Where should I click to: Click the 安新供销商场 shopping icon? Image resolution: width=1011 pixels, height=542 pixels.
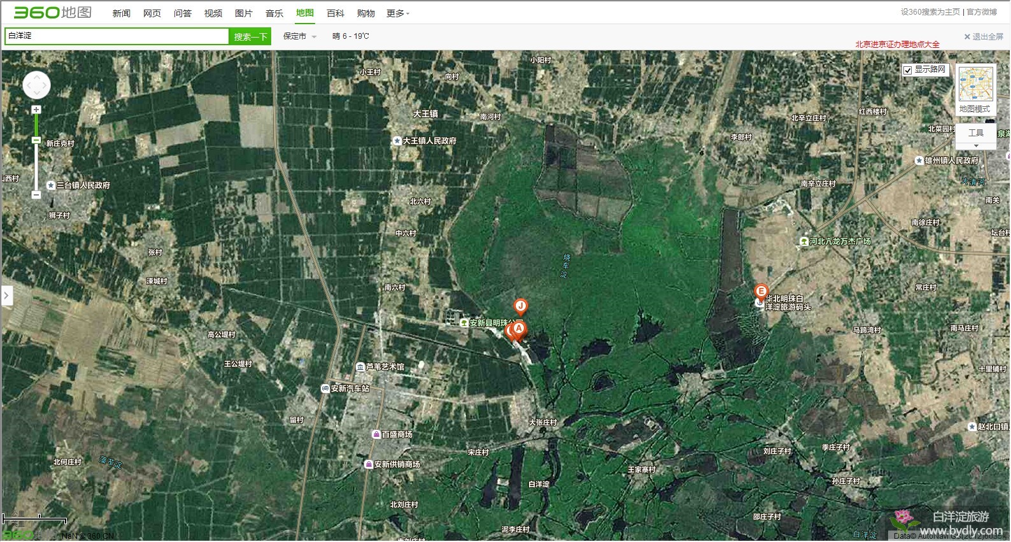point(368,464)
